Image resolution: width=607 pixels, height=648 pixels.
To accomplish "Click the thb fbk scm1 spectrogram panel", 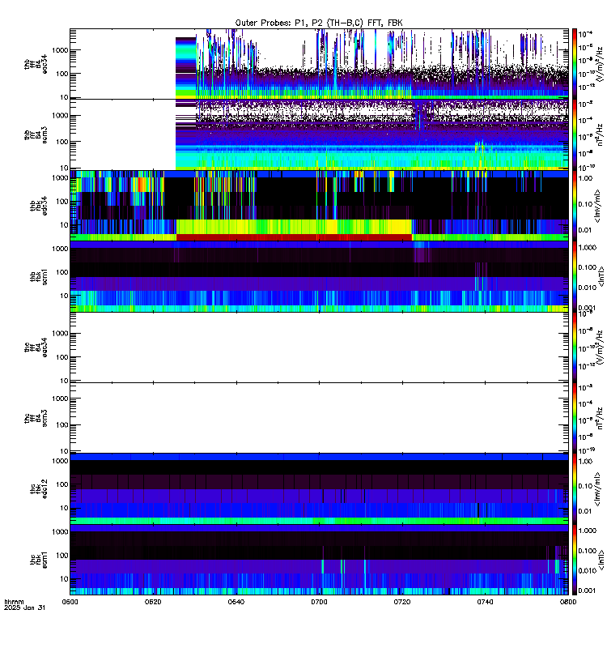I will (x=319, y=276).
